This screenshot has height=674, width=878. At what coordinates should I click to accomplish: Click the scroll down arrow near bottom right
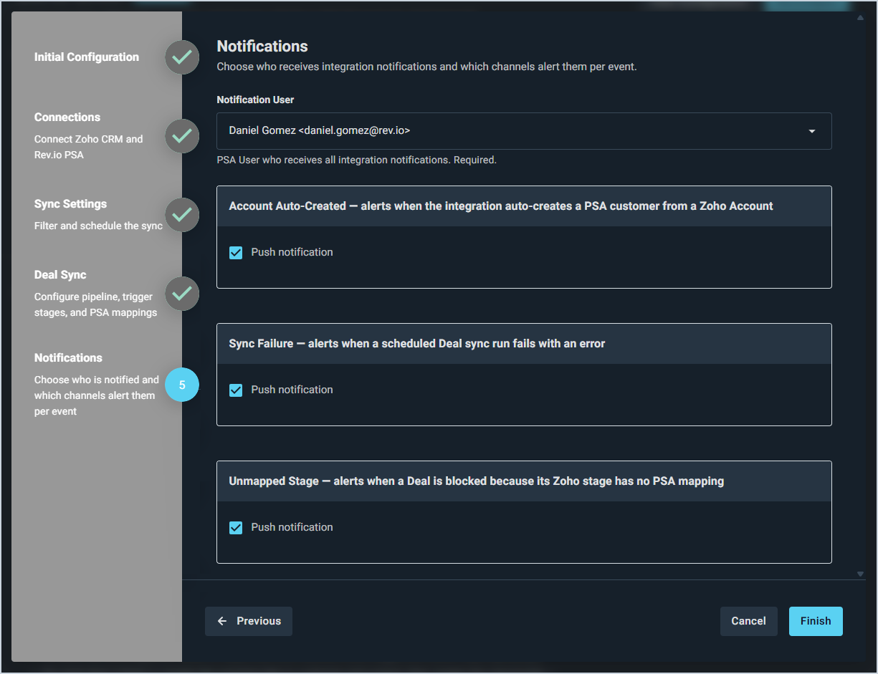point(860,574)
